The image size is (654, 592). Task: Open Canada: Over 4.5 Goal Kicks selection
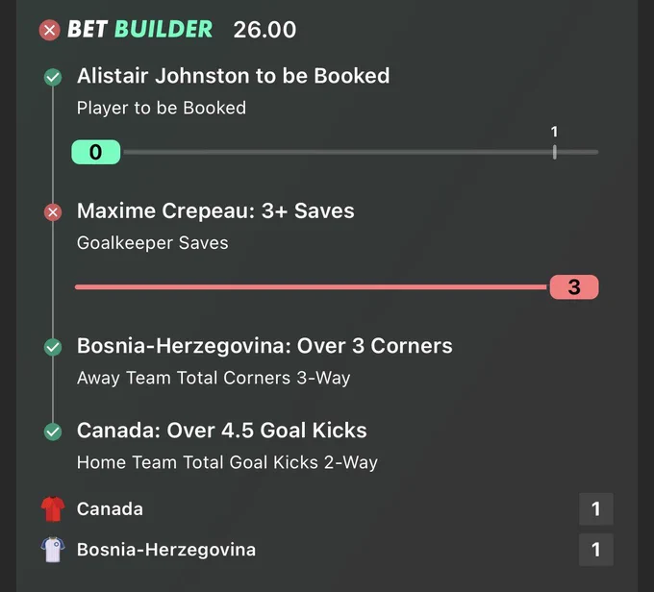coord(222,431)
